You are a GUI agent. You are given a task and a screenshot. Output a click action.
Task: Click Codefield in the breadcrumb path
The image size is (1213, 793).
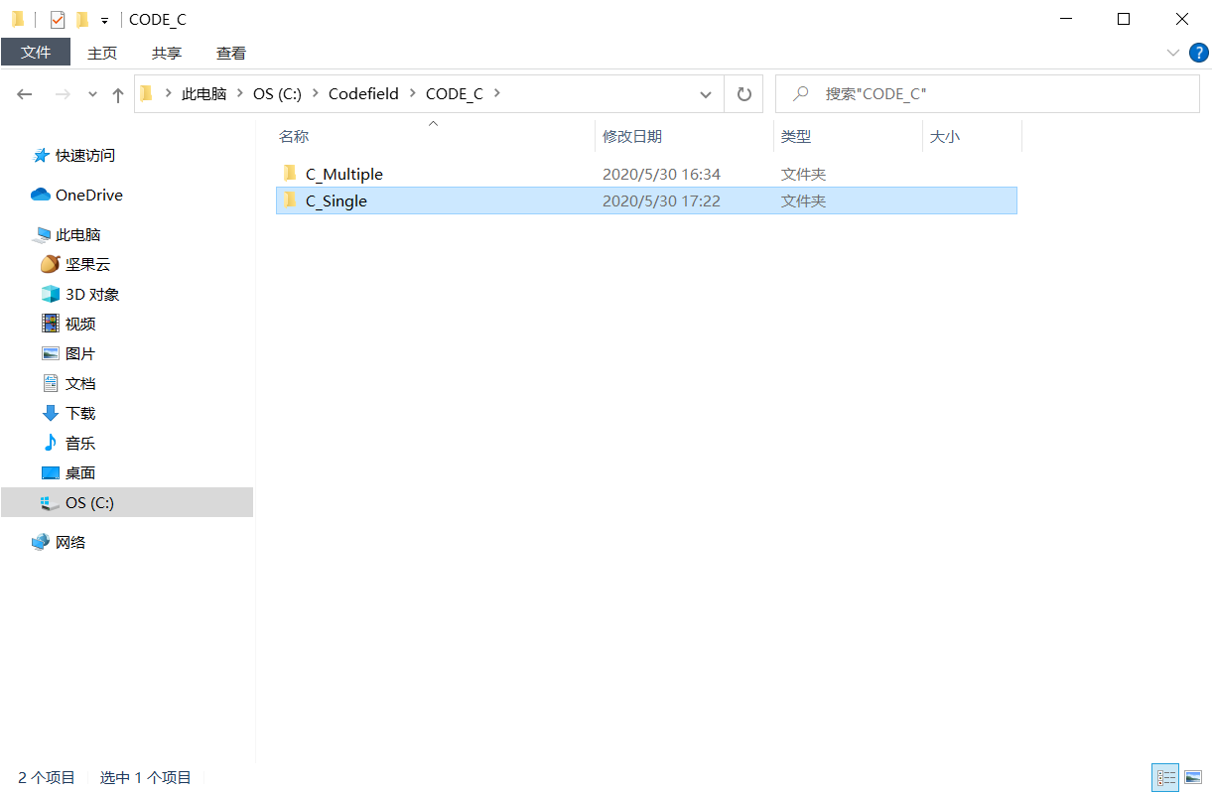tap(363, 93)
